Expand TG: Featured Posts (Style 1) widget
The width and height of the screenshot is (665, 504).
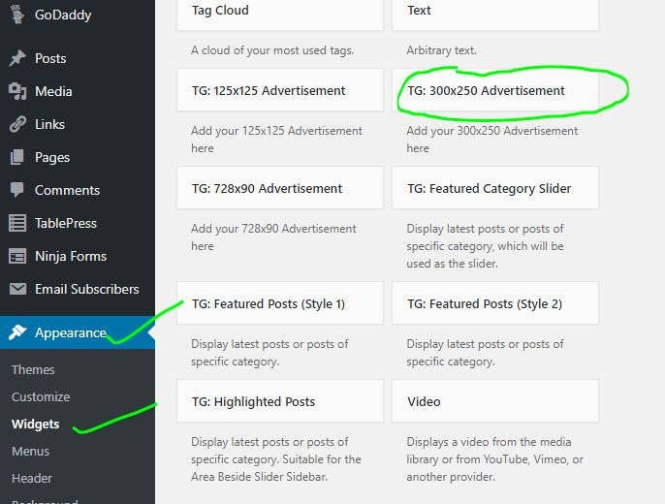pos(280,303)
